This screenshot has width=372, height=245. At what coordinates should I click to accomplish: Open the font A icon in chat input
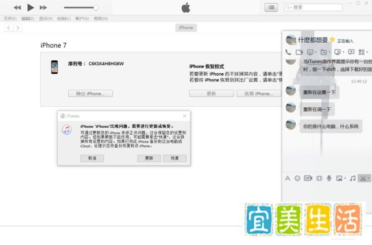pyautogui.click(x=288, y=178)
